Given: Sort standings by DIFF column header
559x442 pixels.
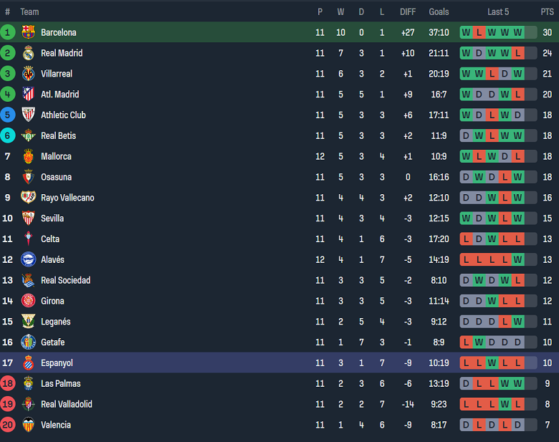Looking at the screenshot, I should (407, 11).
